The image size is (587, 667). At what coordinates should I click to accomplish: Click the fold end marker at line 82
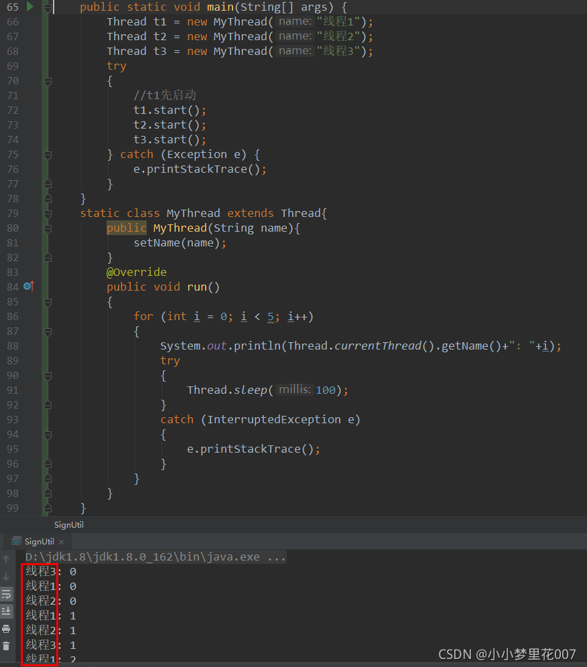coord(48,257)
